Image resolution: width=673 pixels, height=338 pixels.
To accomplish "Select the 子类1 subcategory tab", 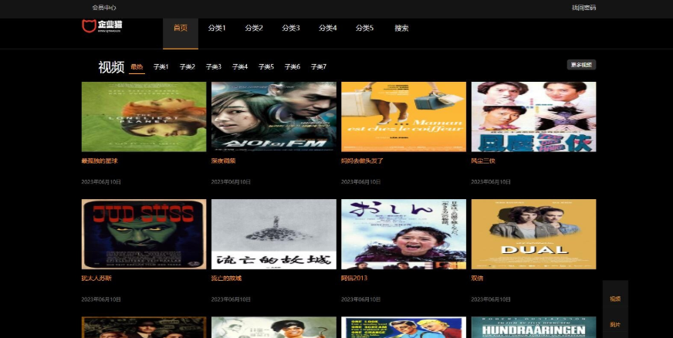I will (161, 67).
